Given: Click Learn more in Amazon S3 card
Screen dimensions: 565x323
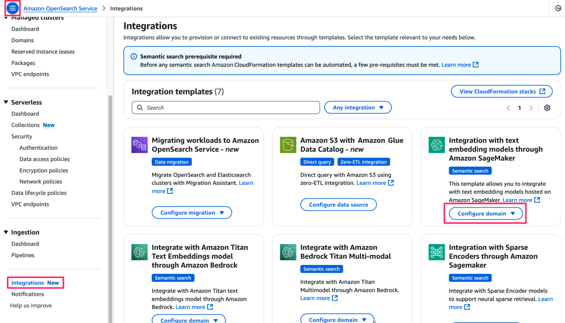Looking at the screenshot, I should click(x=375, y=183).
